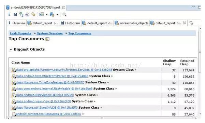Click class icon in TimeZoneNames row
The image size is (205, 123).
pyautogui.click(x=14, y=83)
